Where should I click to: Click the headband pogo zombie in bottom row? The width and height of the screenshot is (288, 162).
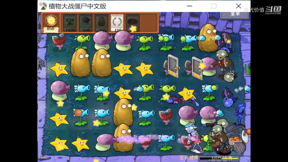[x=193, y=138]
